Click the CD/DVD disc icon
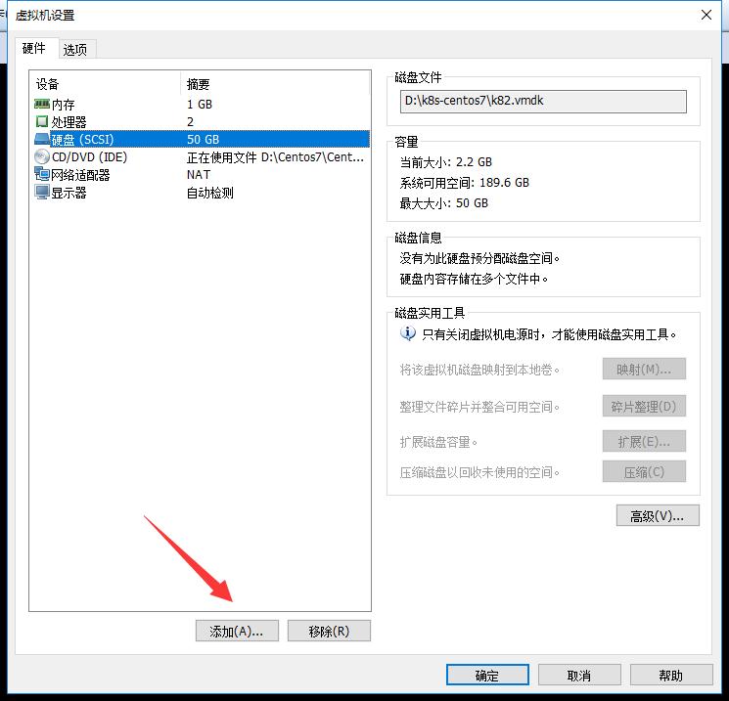 [42, 157]
